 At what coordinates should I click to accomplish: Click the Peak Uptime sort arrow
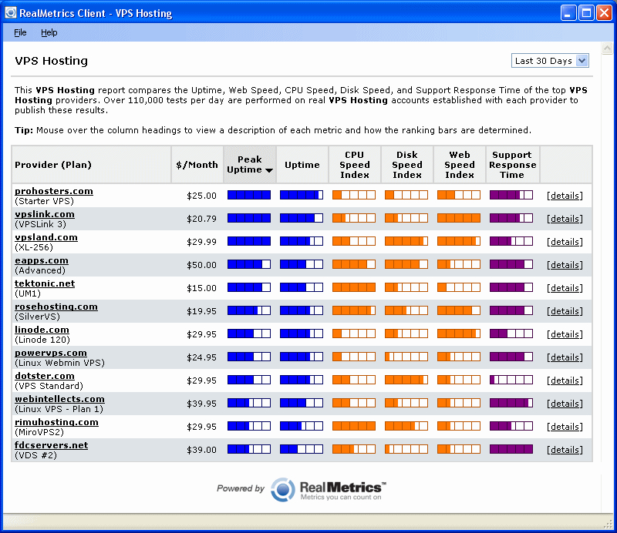click(269, 170)
